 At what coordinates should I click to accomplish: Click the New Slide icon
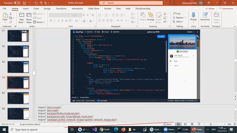pyautogui.click(x=21, y=15)
